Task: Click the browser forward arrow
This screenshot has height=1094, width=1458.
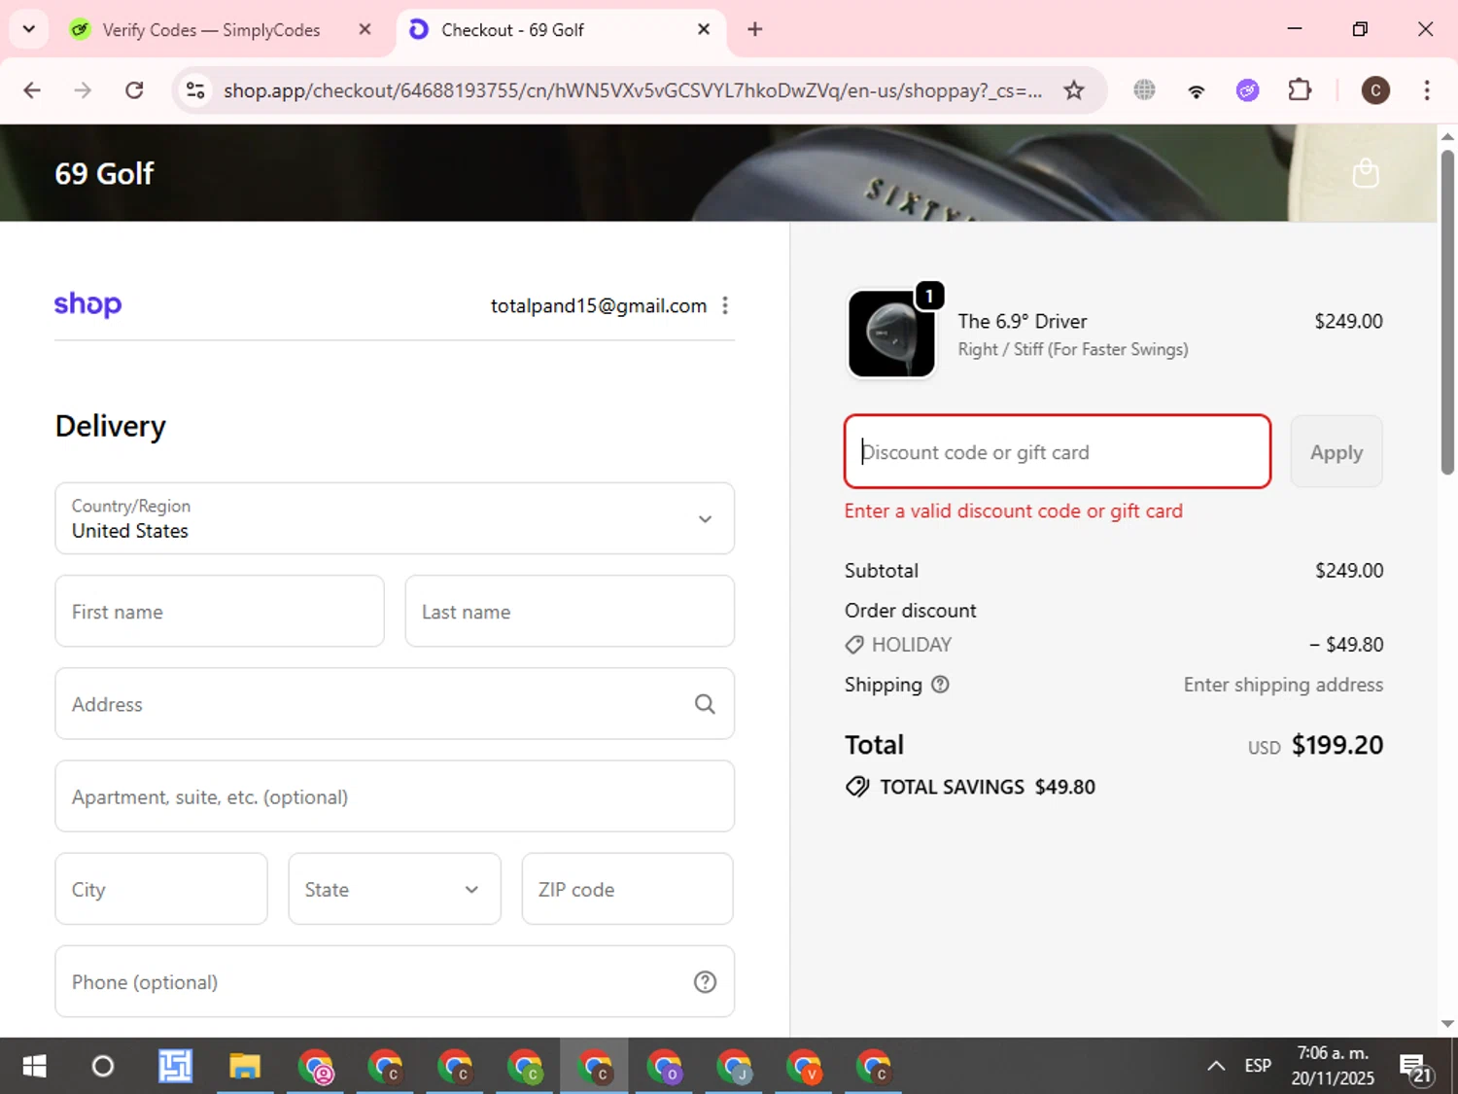Action: [x=83, y=90]
